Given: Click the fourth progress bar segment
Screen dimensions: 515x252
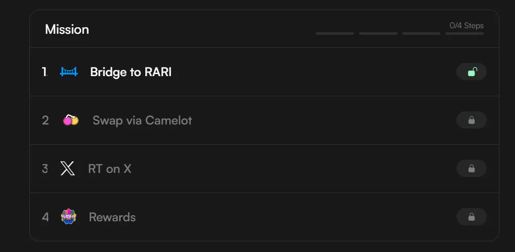Looking at the screenshot, I should pos(465,34).
